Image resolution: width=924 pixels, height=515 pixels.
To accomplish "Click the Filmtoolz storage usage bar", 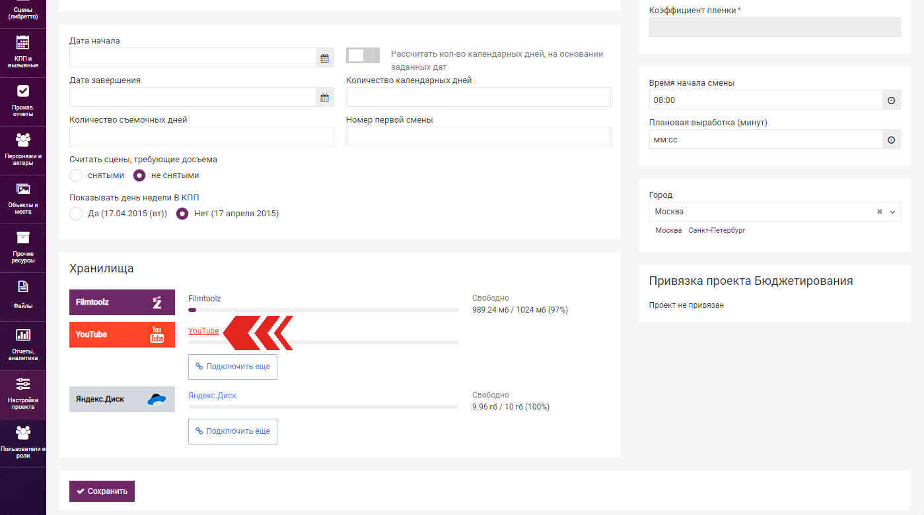I will click(323, 310).
